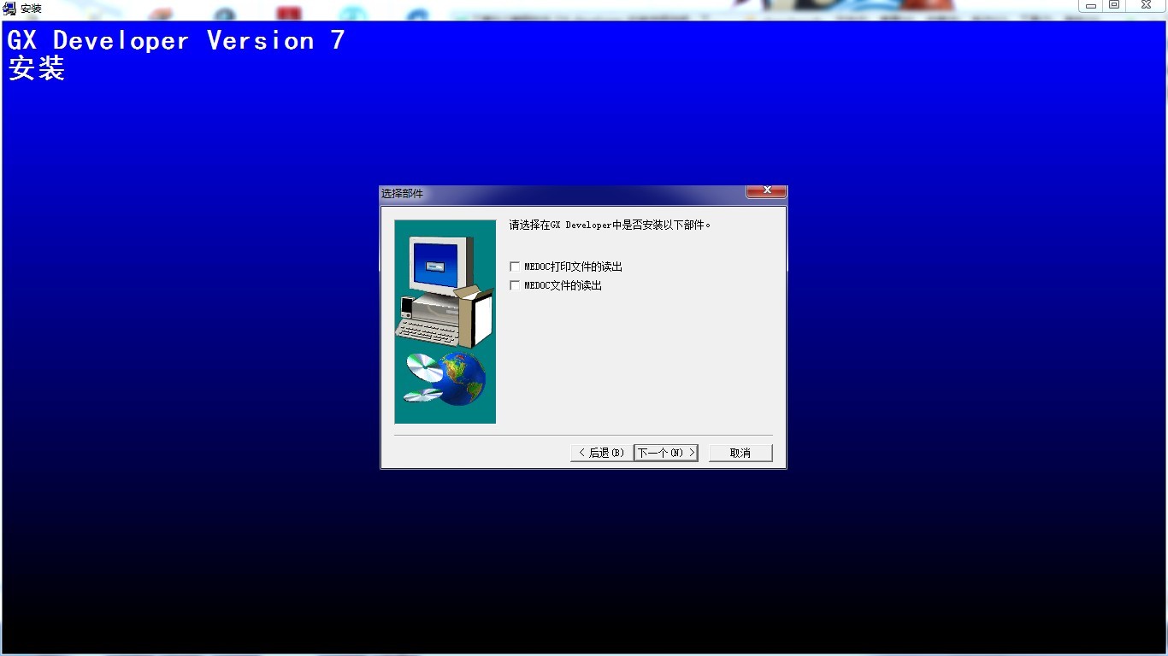Viewport: 1168px width, 656px height.
Task: Click the keyboard in the setup picture
Action: (x=428, y=329)
